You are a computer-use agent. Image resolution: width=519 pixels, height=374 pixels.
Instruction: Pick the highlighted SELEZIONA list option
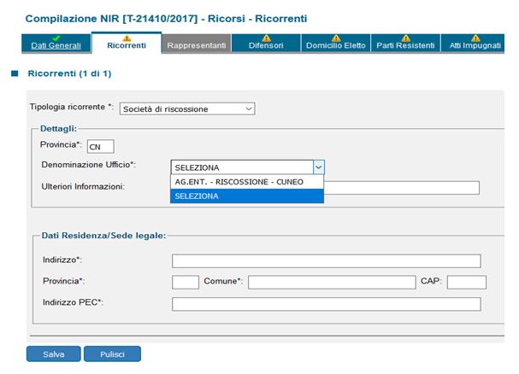pyautogui.click(x=247, y=196)
